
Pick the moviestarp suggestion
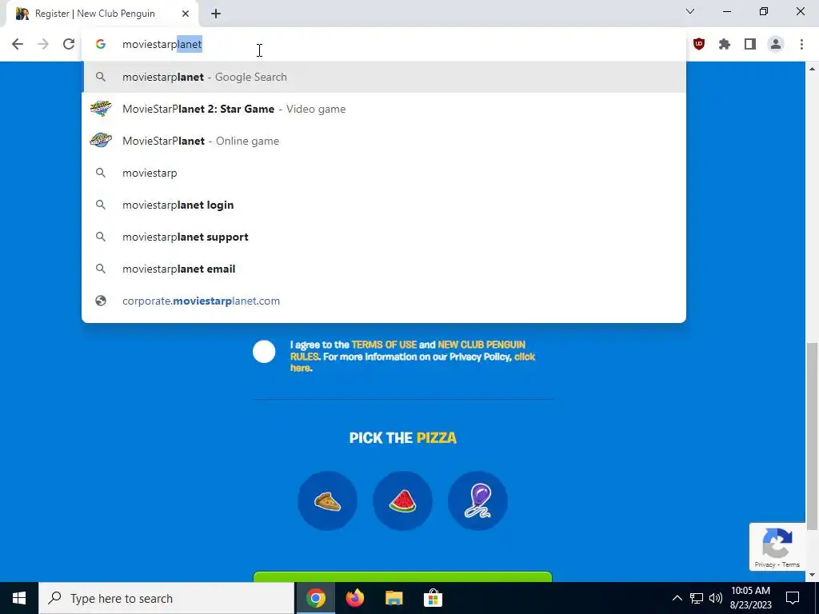coord(384,173)
